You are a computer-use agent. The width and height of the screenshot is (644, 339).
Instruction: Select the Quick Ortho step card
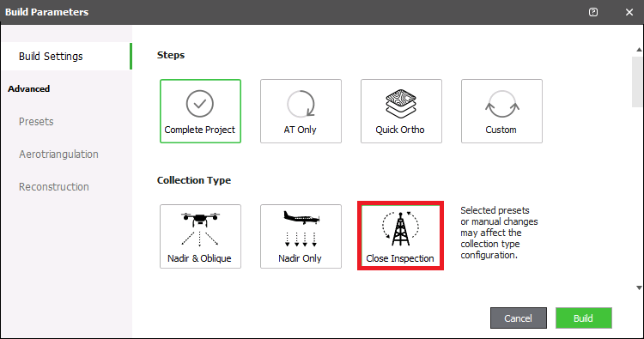pyautogui.click(x=401, y=112)
